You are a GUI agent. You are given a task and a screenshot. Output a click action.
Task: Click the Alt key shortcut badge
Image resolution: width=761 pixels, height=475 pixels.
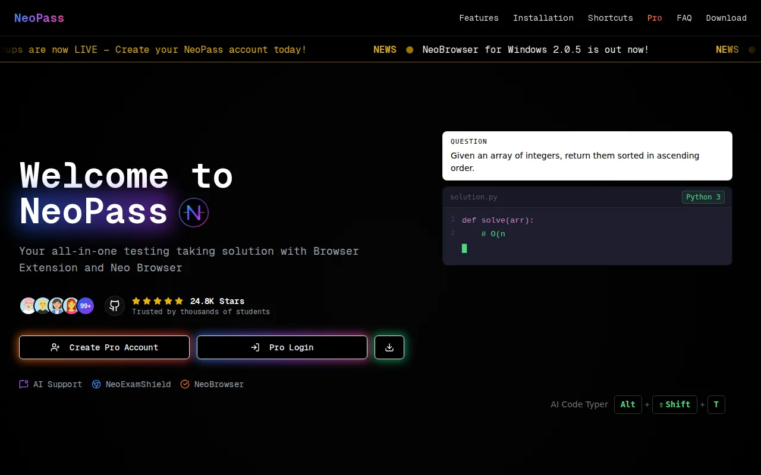(628, 404)
